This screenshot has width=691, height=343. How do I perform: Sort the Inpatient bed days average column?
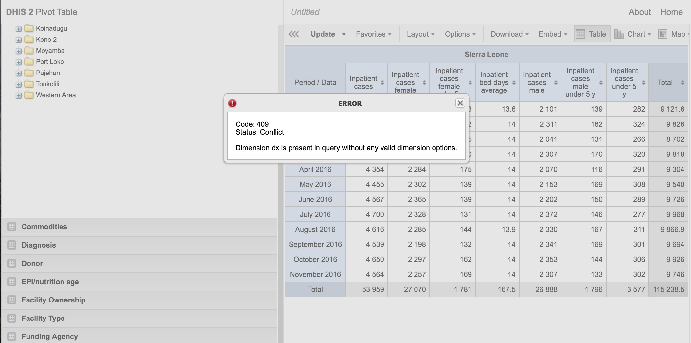pos(514,83)
